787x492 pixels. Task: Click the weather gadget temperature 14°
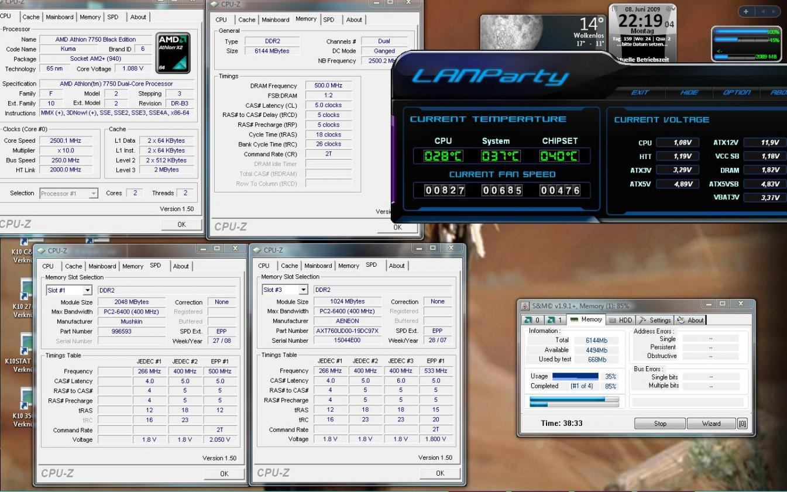pyautogui.click(x=591, y=25)
